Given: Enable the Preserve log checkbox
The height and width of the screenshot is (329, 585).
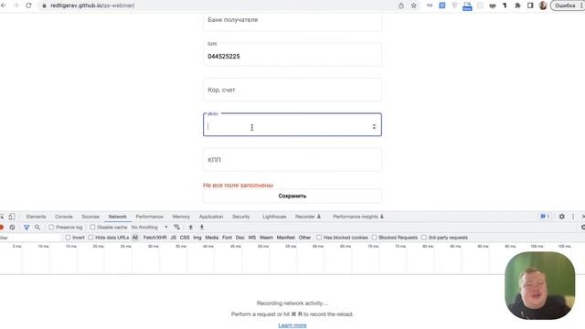Looking at the screenshot, I should [x=51, y=228].
